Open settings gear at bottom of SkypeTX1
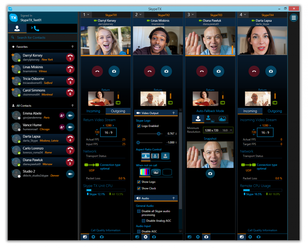 [93, 237]
